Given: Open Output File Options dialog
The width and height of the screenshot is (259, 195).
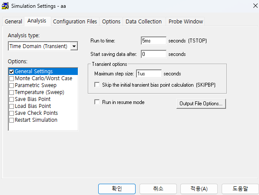Looking at the screenshot, I should pyautogui.click(x=201, y=104).
